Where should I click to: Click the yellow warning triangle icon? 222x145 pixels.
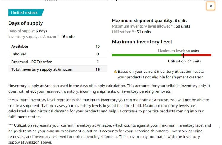click(x=115, y=72)
